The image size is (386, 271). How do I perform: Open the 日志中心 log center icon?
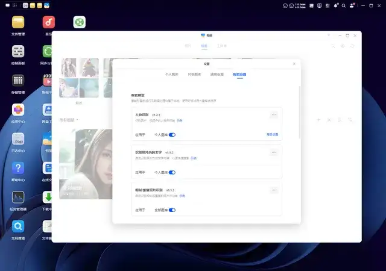pyautogui.click(x=18, y=139)
